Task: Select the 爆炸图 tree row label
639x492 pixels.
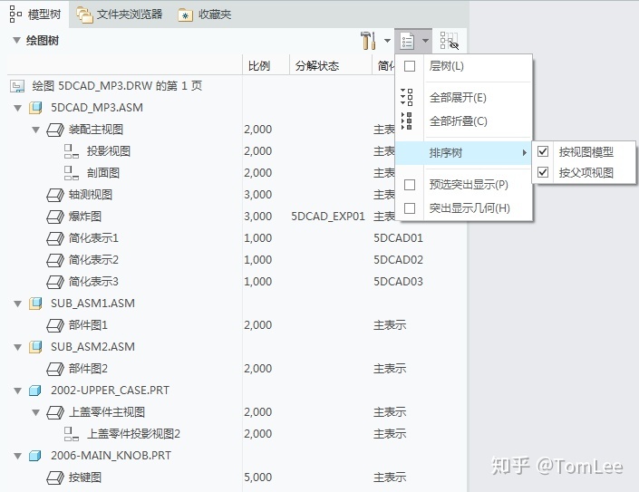Action: [85, 217]
